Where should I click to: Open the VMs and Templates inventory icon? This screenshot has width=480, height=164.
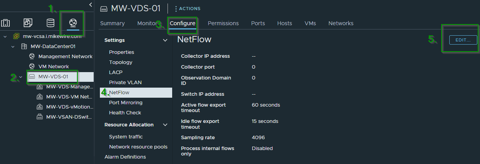tap(28, 23)
